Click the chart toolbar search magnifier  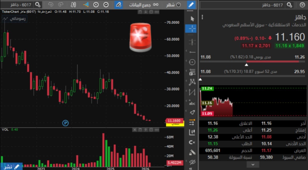click(37, 5)
